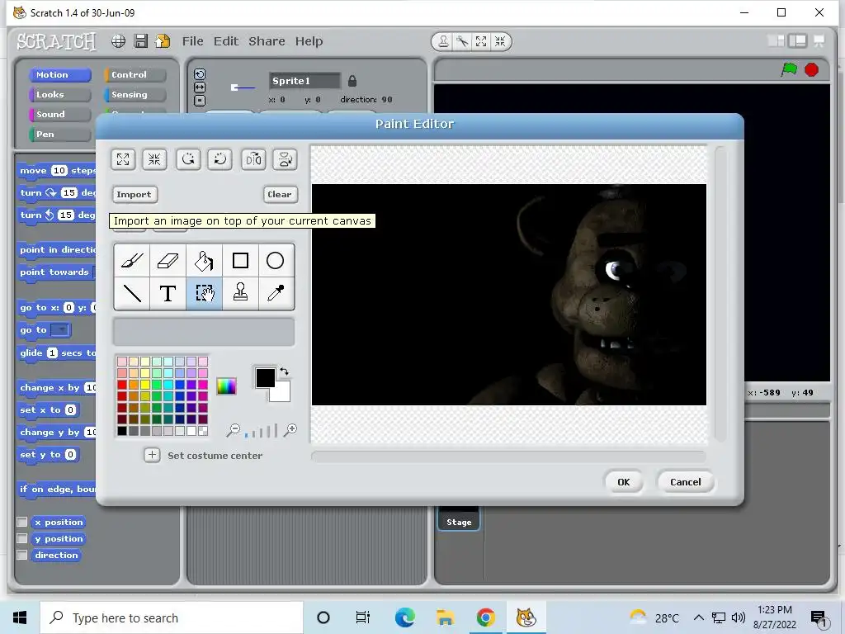Toggle the y position checkbox

pos(22,538)
